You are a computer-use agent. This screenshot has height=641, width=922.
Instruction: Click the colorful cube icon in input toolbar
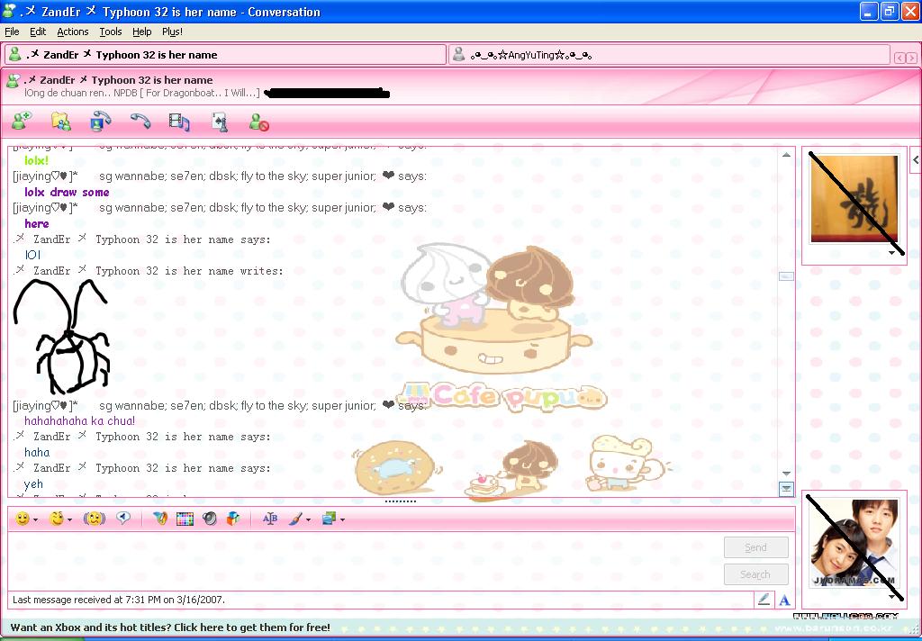[233, 518]
